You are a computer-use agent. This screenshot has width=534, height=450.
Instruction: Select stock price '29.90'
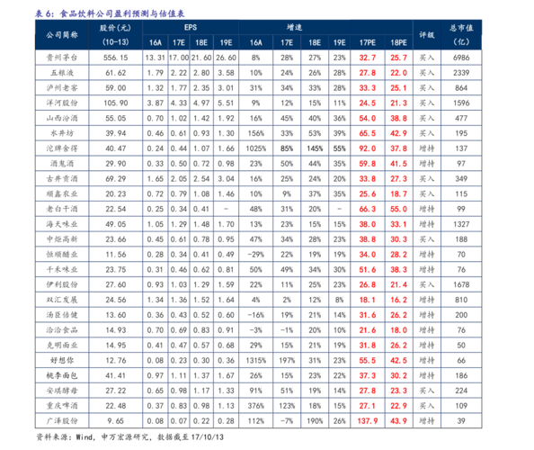(x=115, y=164)
